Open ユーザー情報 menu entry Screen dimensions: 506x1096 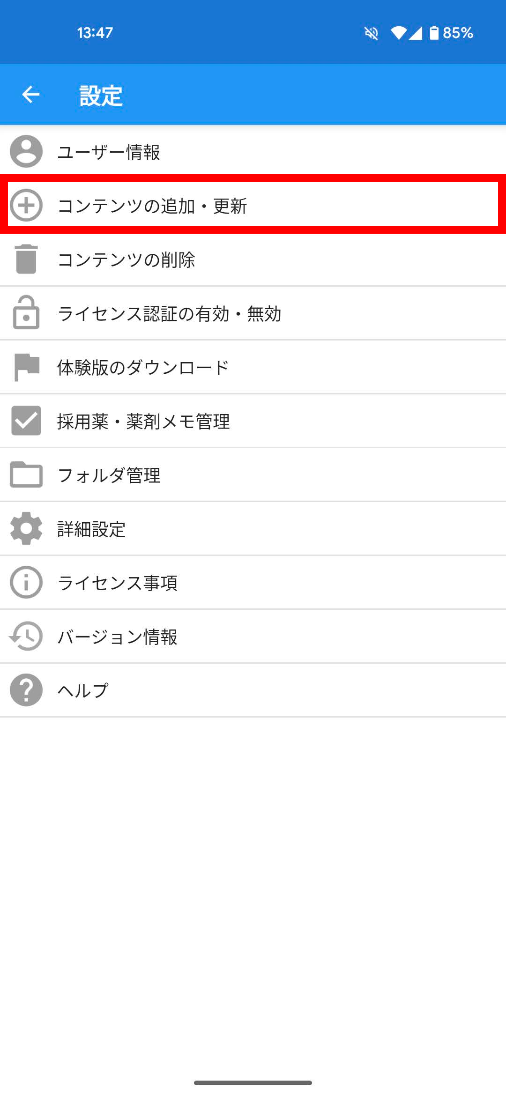pos(109,152)
